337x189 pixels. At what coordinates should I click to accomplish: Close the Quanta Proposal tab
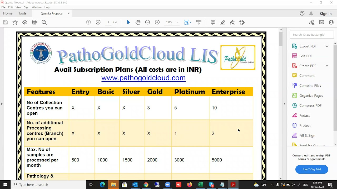tap(69, 13)
